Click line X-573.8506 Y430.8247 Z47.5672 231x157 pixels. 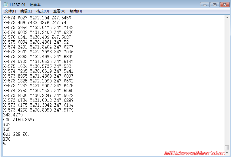(x=38, y=95)
